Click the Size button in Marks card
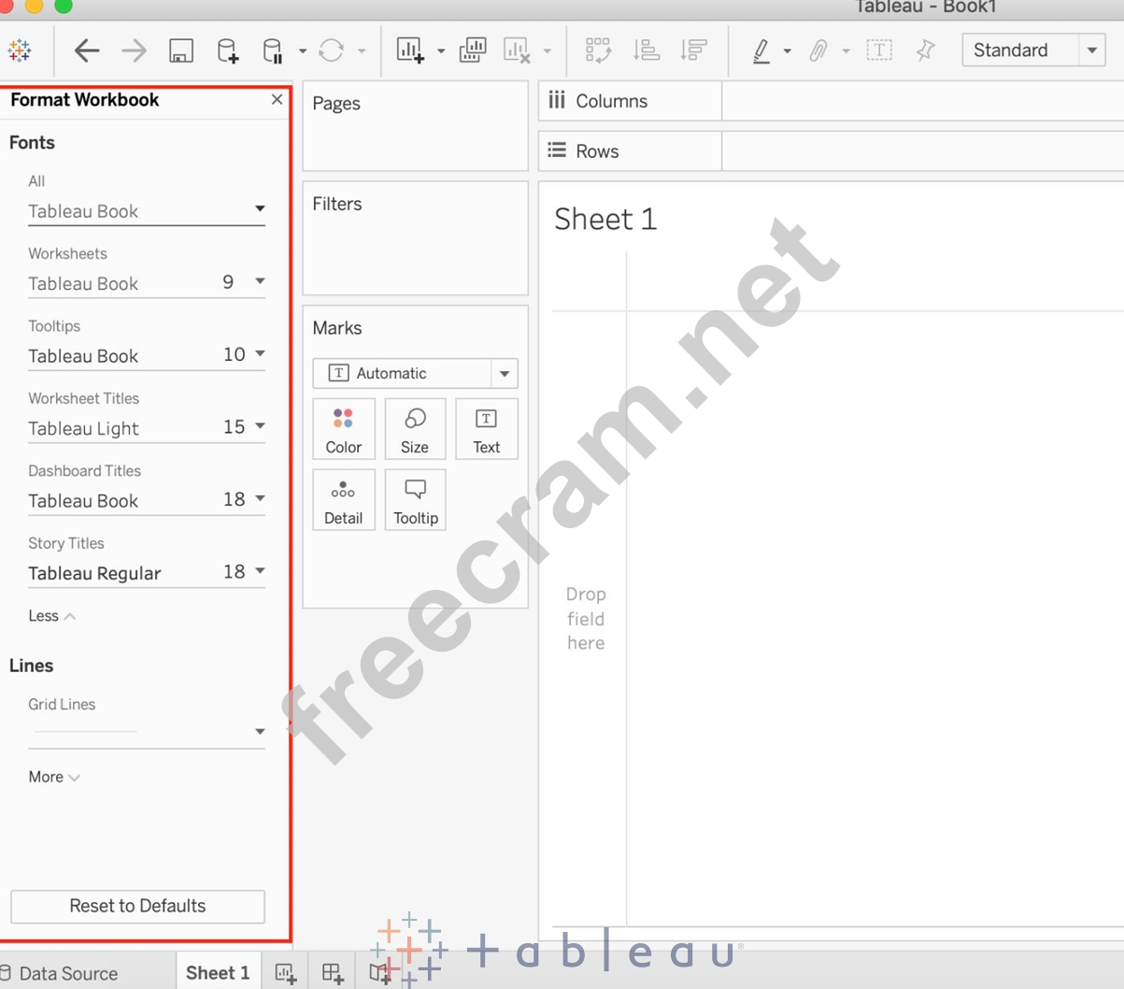This screenshot has width=1124, height=989. point(415,430)
